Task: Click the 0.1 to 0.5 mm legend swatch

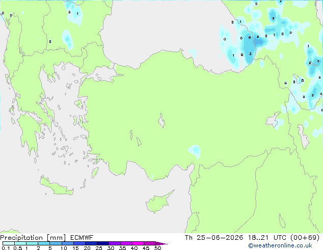Action: click(9, 243)
